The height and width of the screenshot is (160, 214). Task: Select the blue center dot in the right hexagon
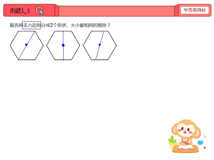coord(100,45)
